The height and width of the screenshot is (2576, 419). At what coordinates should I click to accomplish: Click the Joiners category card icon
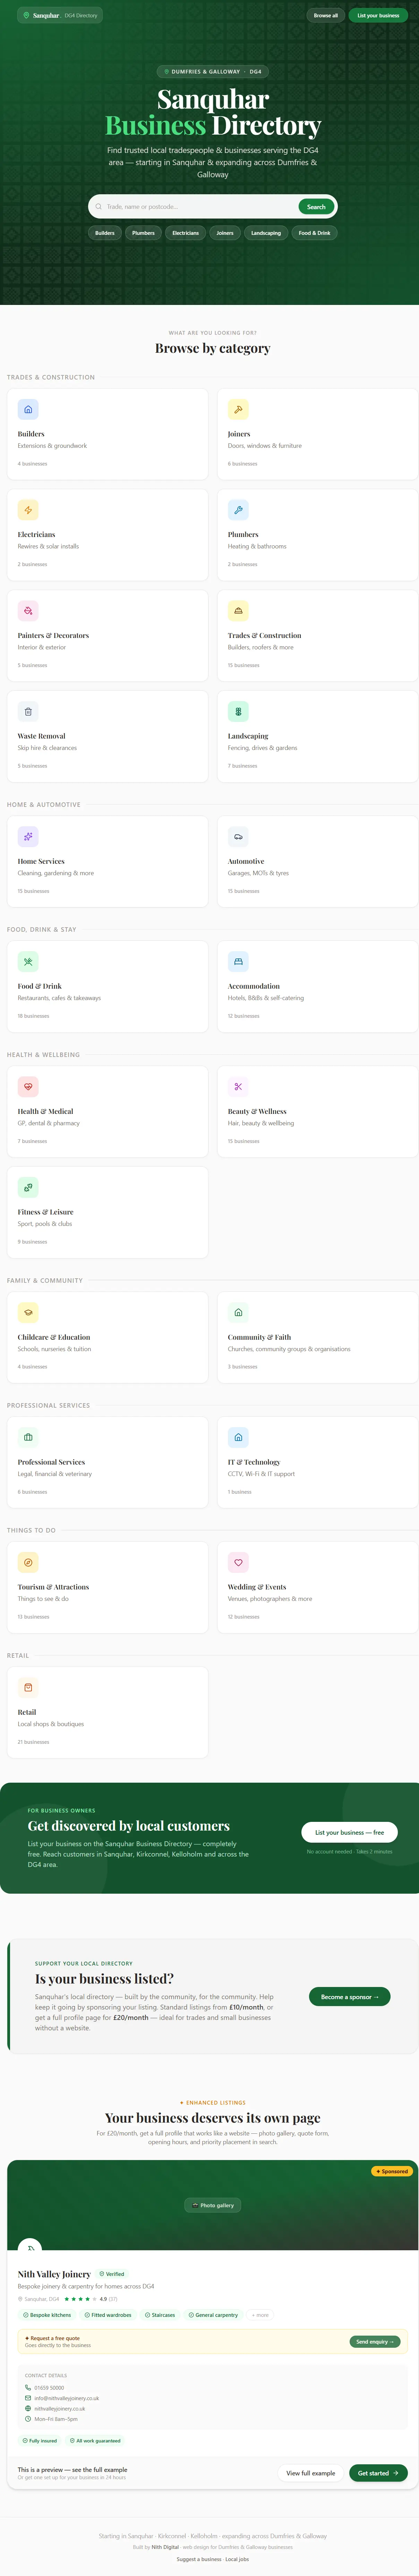[238, 409]
